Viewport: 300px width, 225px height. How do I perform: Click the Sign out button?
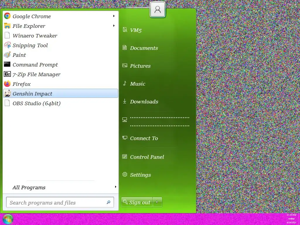137,202
